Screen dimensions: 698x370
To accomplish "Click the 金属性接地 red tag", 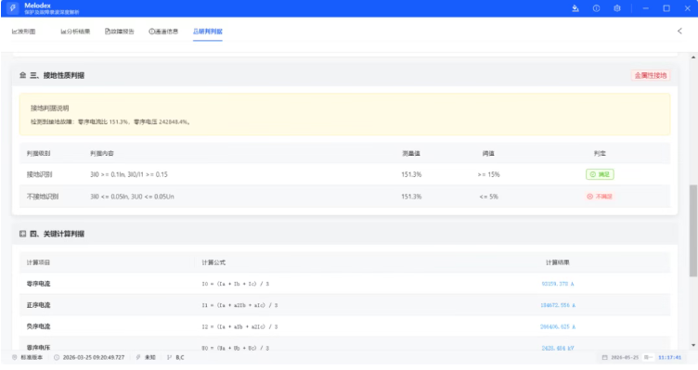I will click(x=651, y=76).
